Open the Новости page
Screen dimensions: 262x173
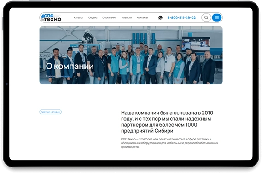click(x=127, y=17)
